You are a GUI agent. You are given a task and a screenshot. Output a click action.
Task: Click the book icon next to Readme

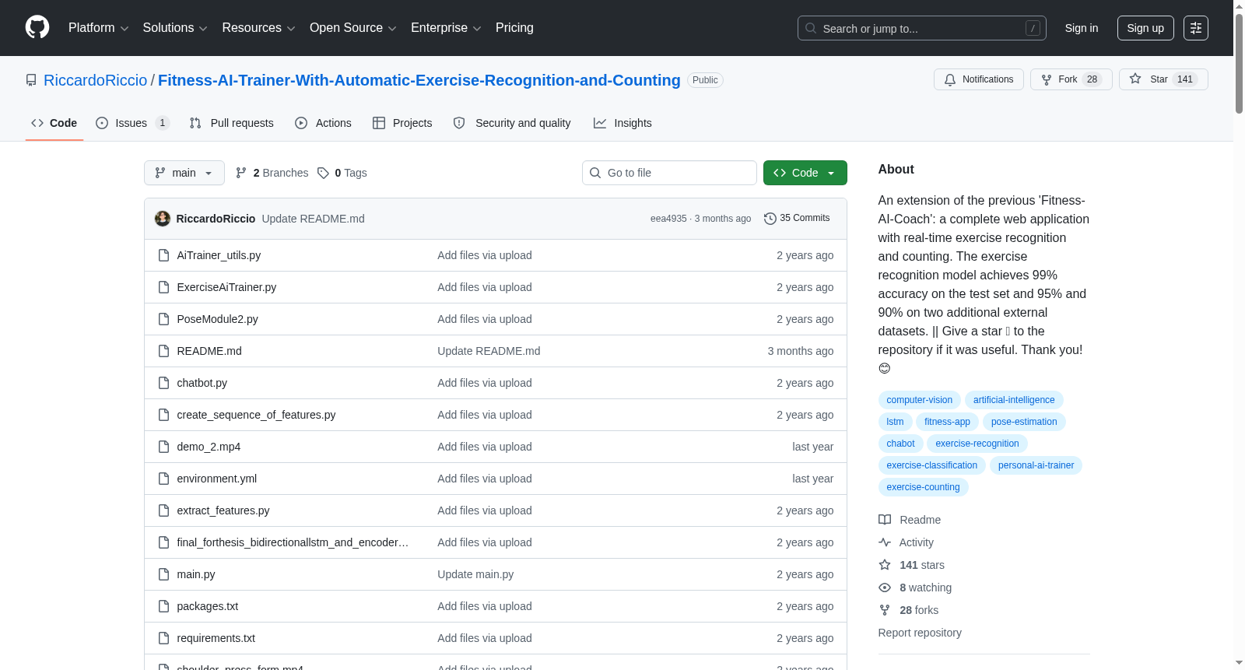click(885, 520)
